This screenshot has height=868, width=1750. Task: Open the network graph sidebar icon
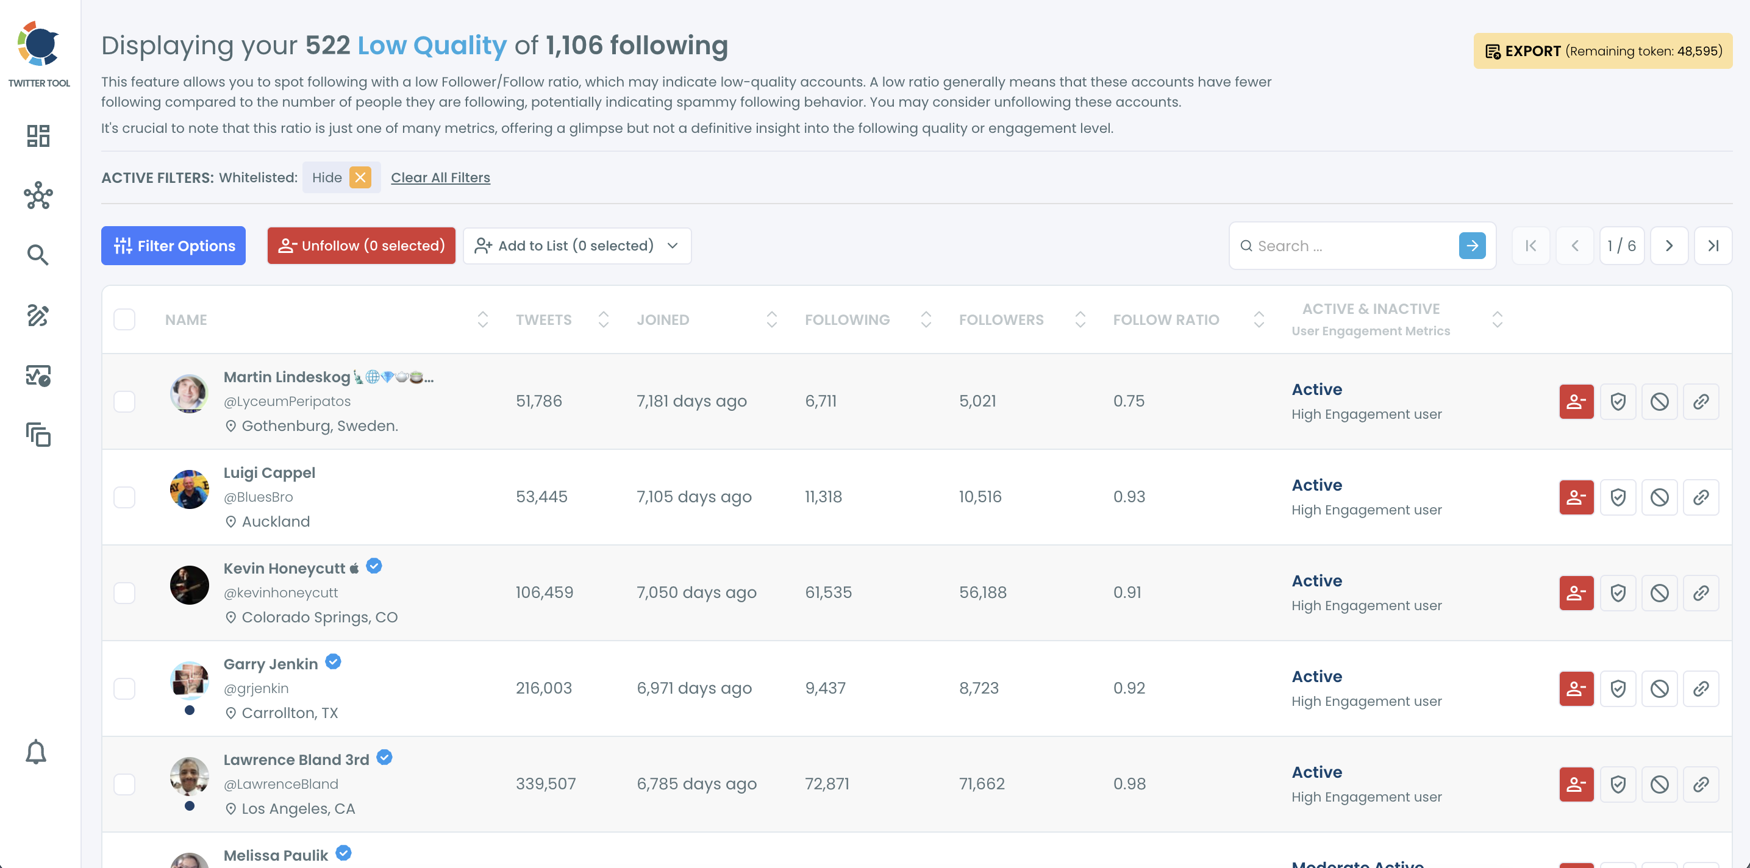tap(38, 196)
